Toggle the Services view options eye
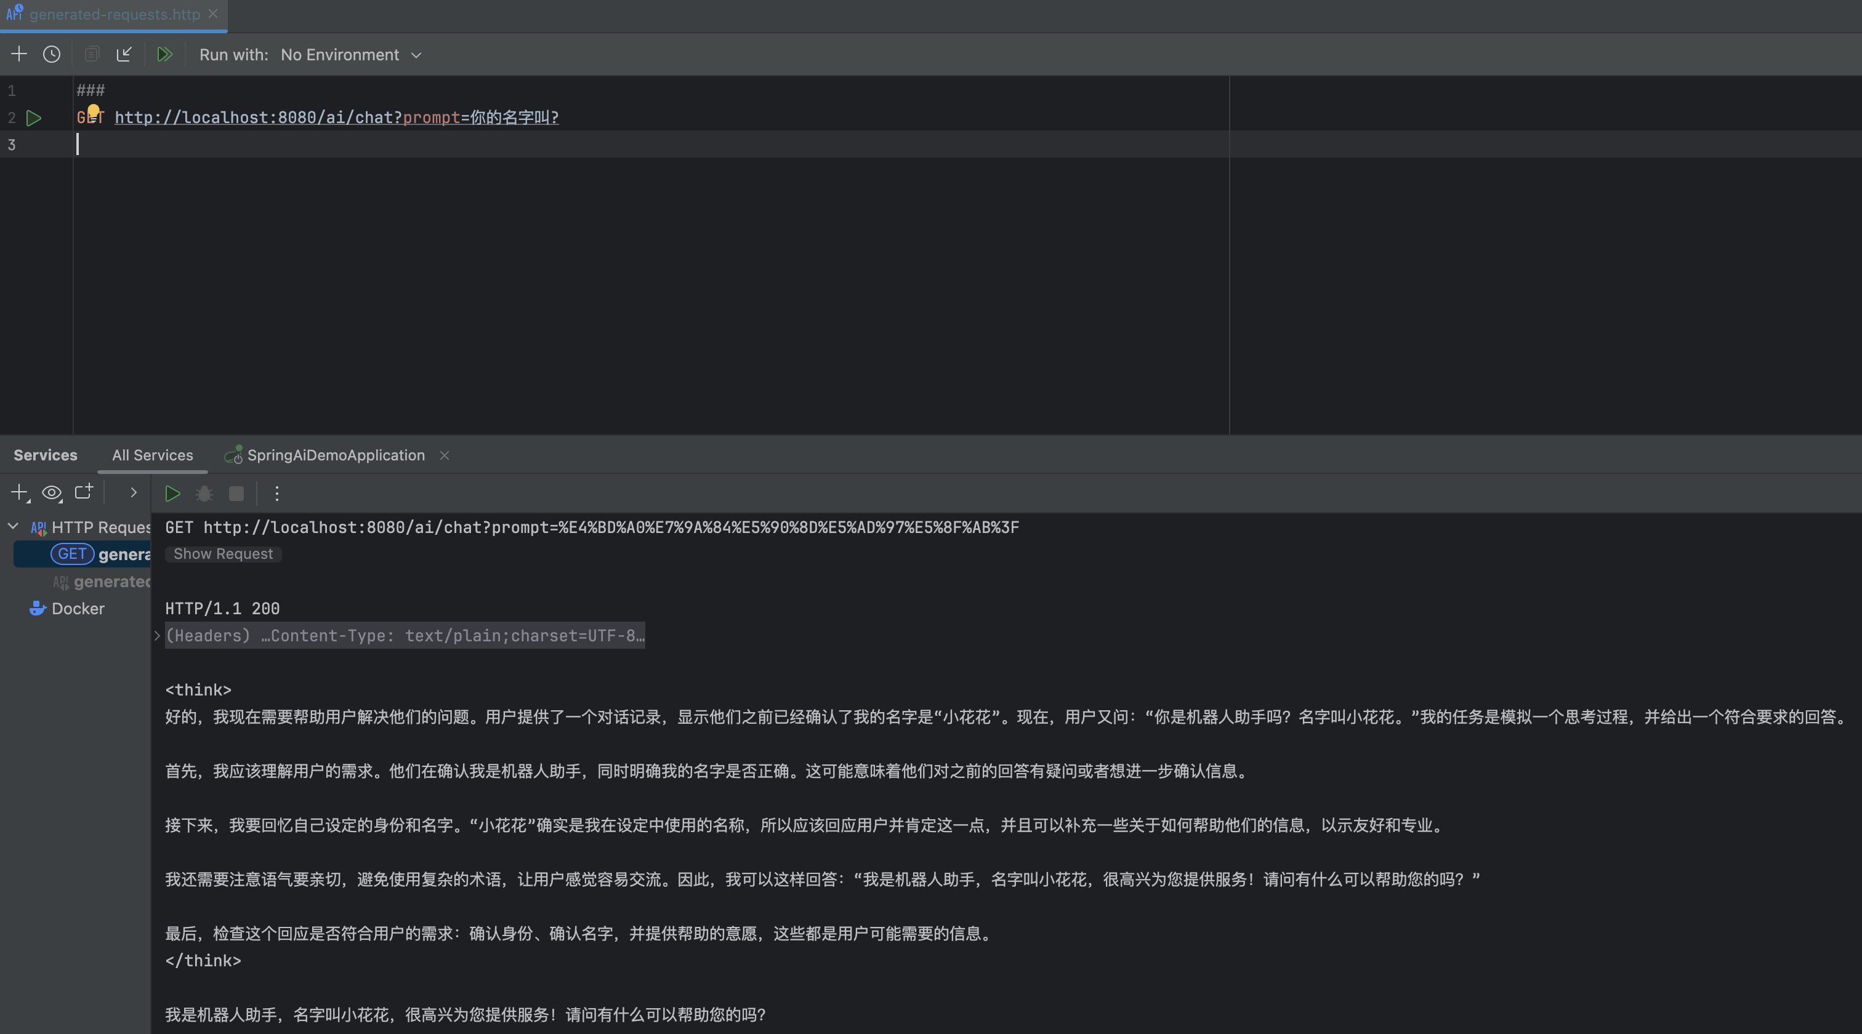 (51, 493)
